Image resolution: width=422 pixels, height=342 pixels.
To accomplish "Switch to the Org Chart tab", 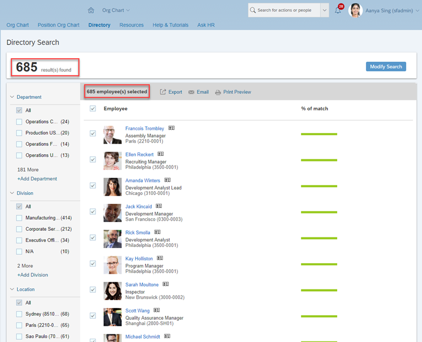I will coord(17,25).
